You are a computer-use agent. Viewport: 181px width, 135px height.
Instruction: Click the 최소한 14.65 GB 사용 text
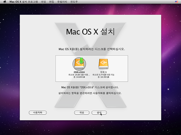pos(79,75)
